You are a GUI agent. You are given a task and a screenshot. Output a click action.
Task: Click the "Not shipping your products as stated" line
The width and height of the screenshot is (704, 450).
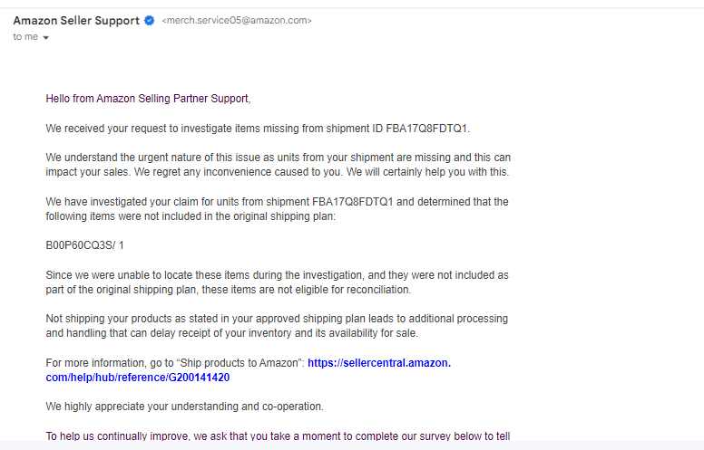(277, 319)
